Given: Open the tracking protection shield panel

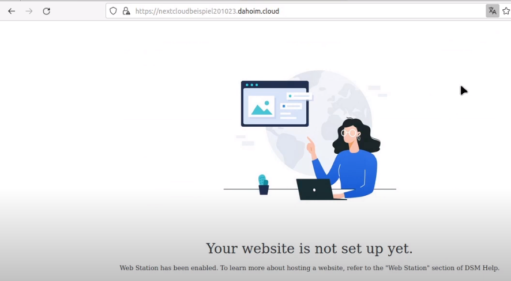Looking at the screenshot, I should tap(113, 11).
